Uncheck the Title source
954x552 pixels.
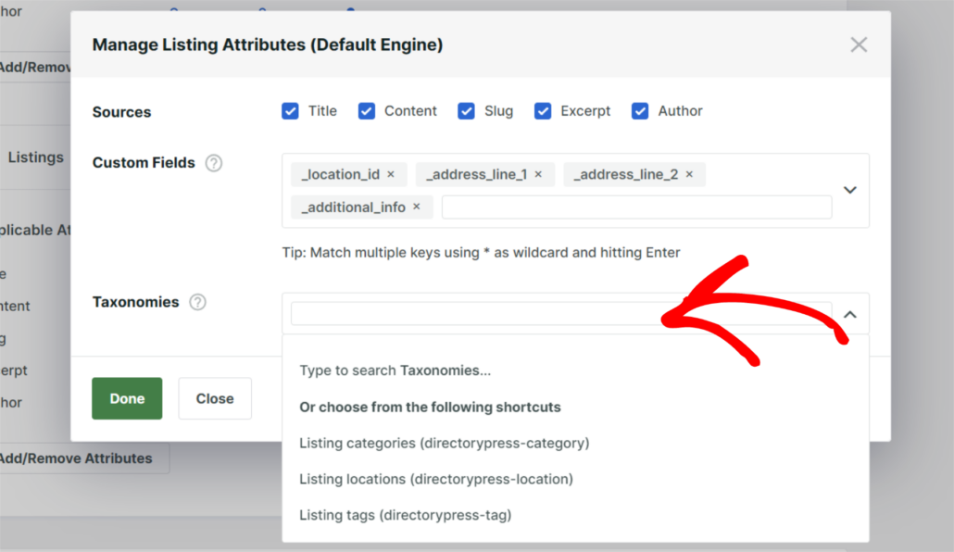290,110
